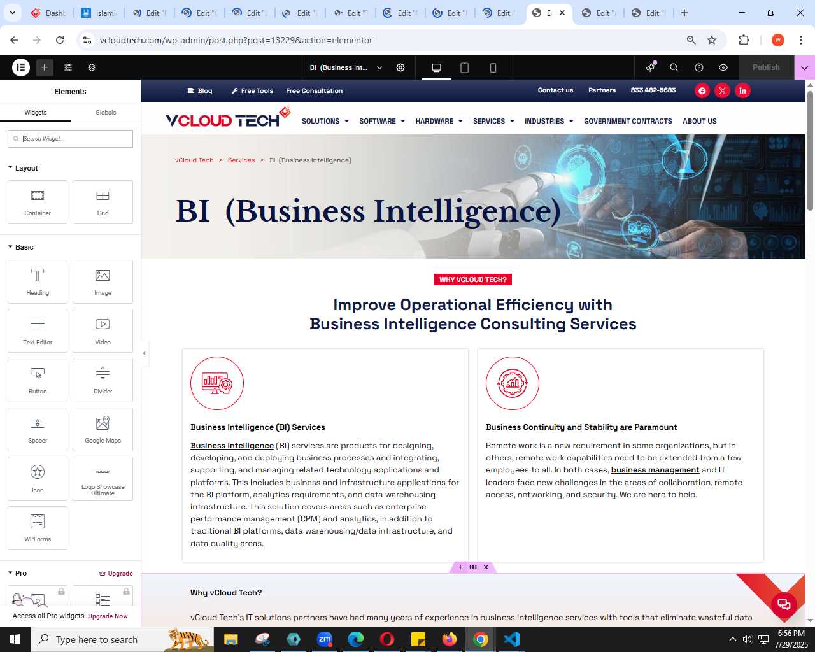Switch to desktop responsive view
Image resolution: width=815 pixels, height=652 pixels.
[436, 67]
